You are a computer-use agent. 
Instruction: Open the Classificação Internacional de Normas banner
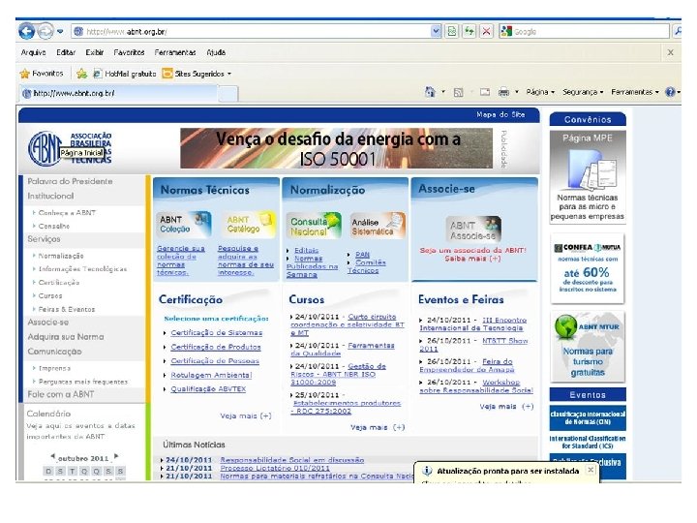588,417
